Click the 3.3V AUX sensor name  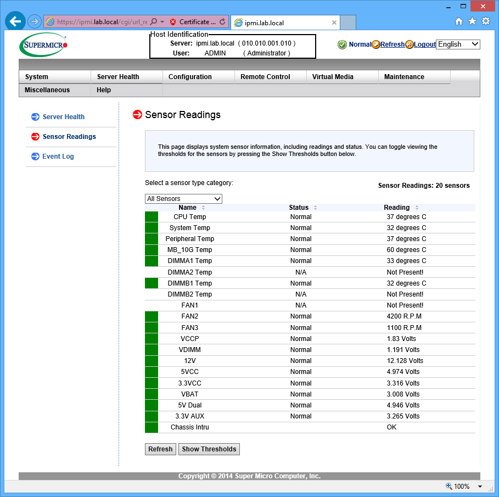tap(190, 416)
